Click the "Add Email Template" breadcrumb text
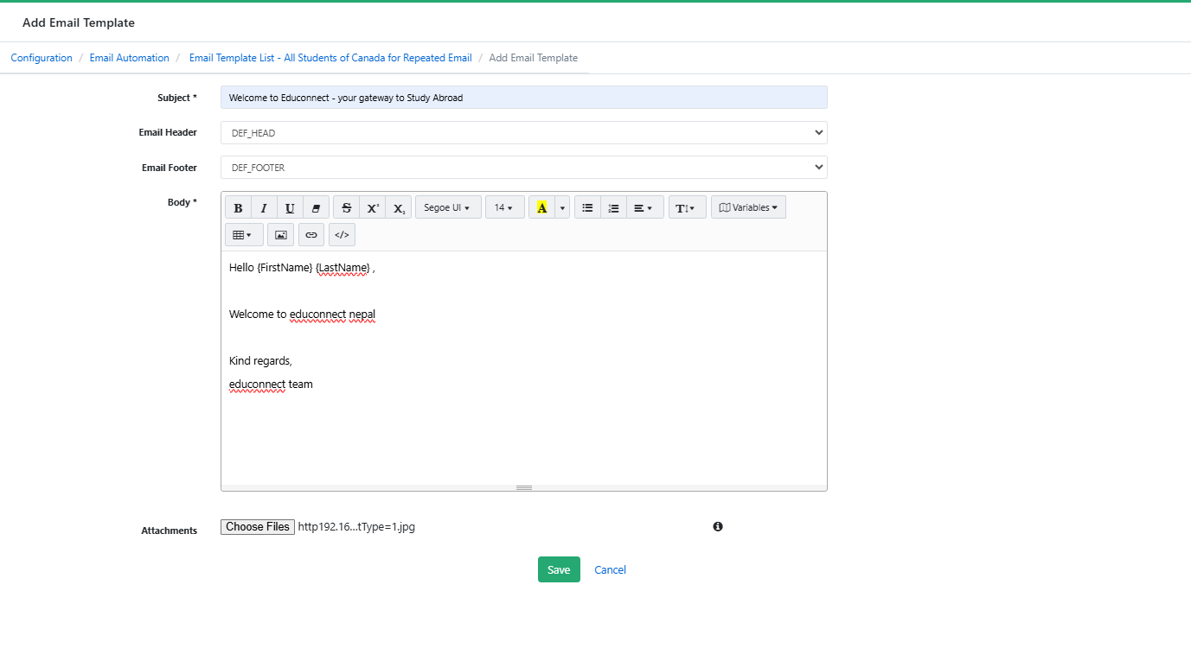This screenshot has width=1191, height=661. tap(534, 58)
